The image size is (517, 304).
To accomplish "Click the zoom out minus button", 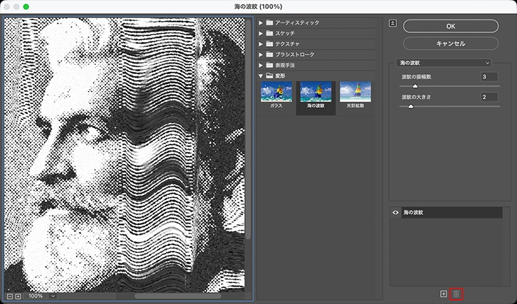I will (8, 296).
